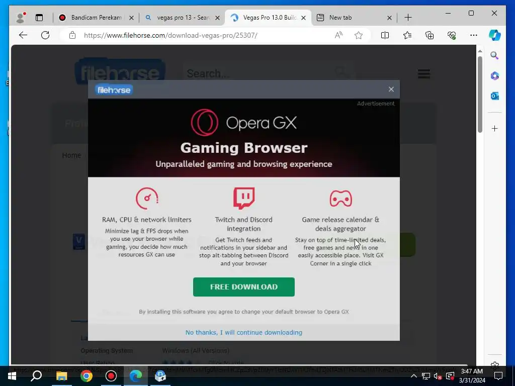The image size is (515, 386).
Task: Click the Read aloud icon
Action: (x=338, y=35)
